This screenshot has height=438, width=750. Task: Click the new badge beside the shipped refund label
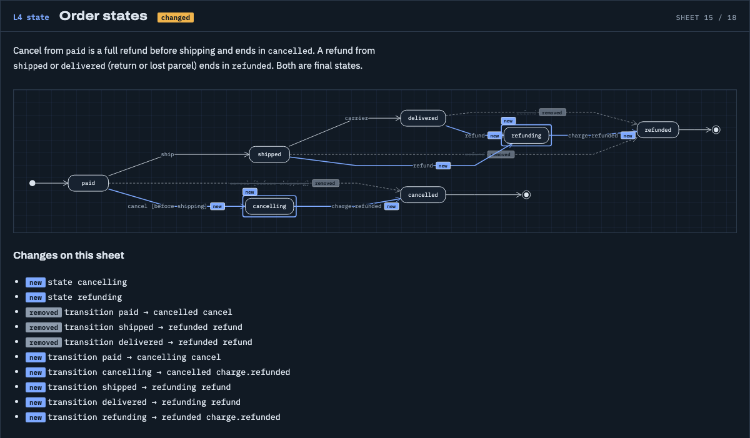pos(443,166)
